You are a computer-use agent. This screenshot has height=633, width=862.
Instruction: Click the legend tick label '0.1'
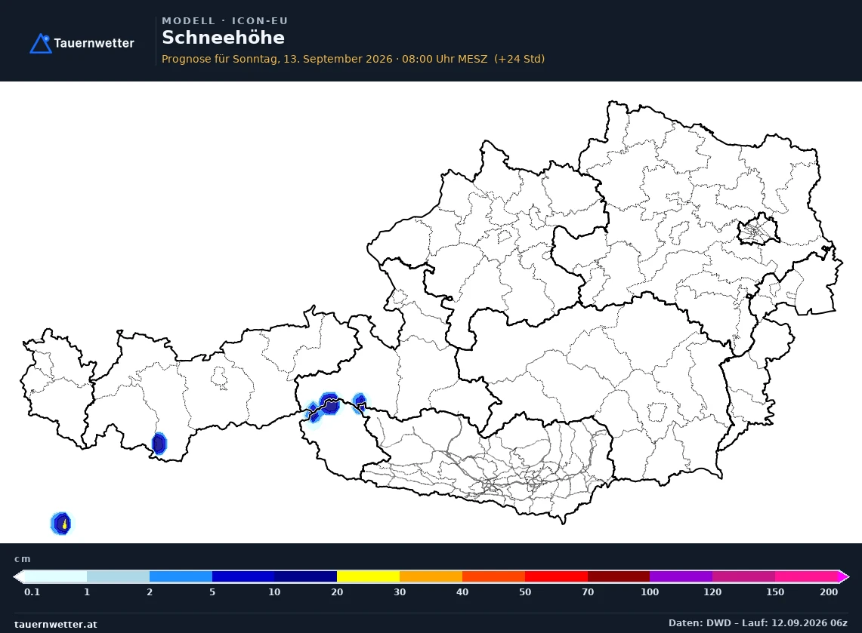[x=32, y=592]
